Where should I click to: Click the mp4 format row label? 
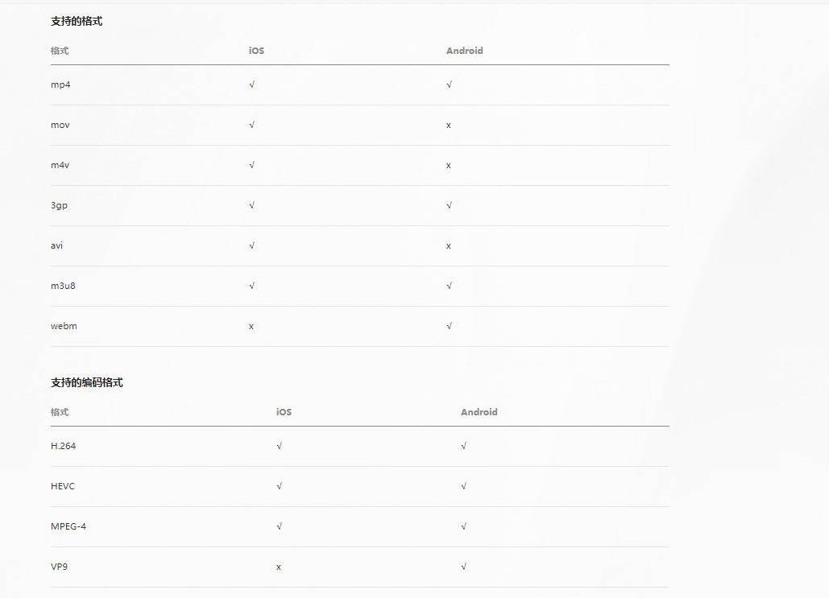click(x=60, y=85)
